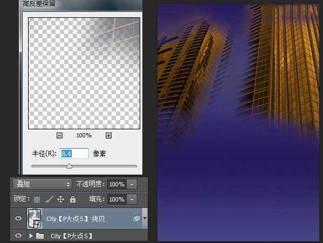The height and width of the screenshot is (243, 323).
Task: Hide the City 拷贝 layer
Action: tap(18, 218)
